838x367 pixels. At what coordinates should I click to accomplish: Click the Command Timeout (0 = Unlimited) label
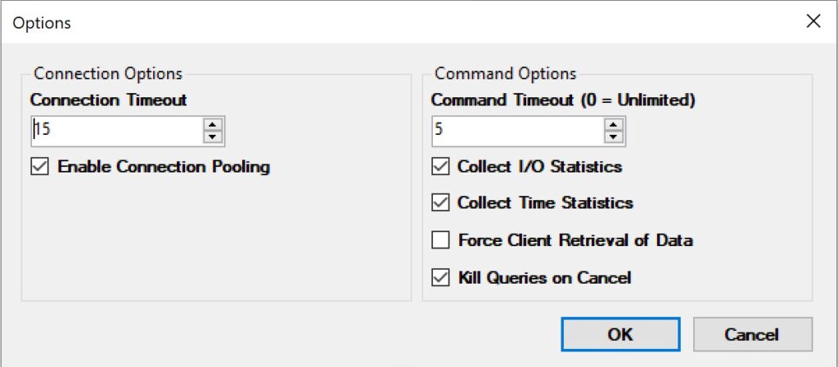point(563,100)
